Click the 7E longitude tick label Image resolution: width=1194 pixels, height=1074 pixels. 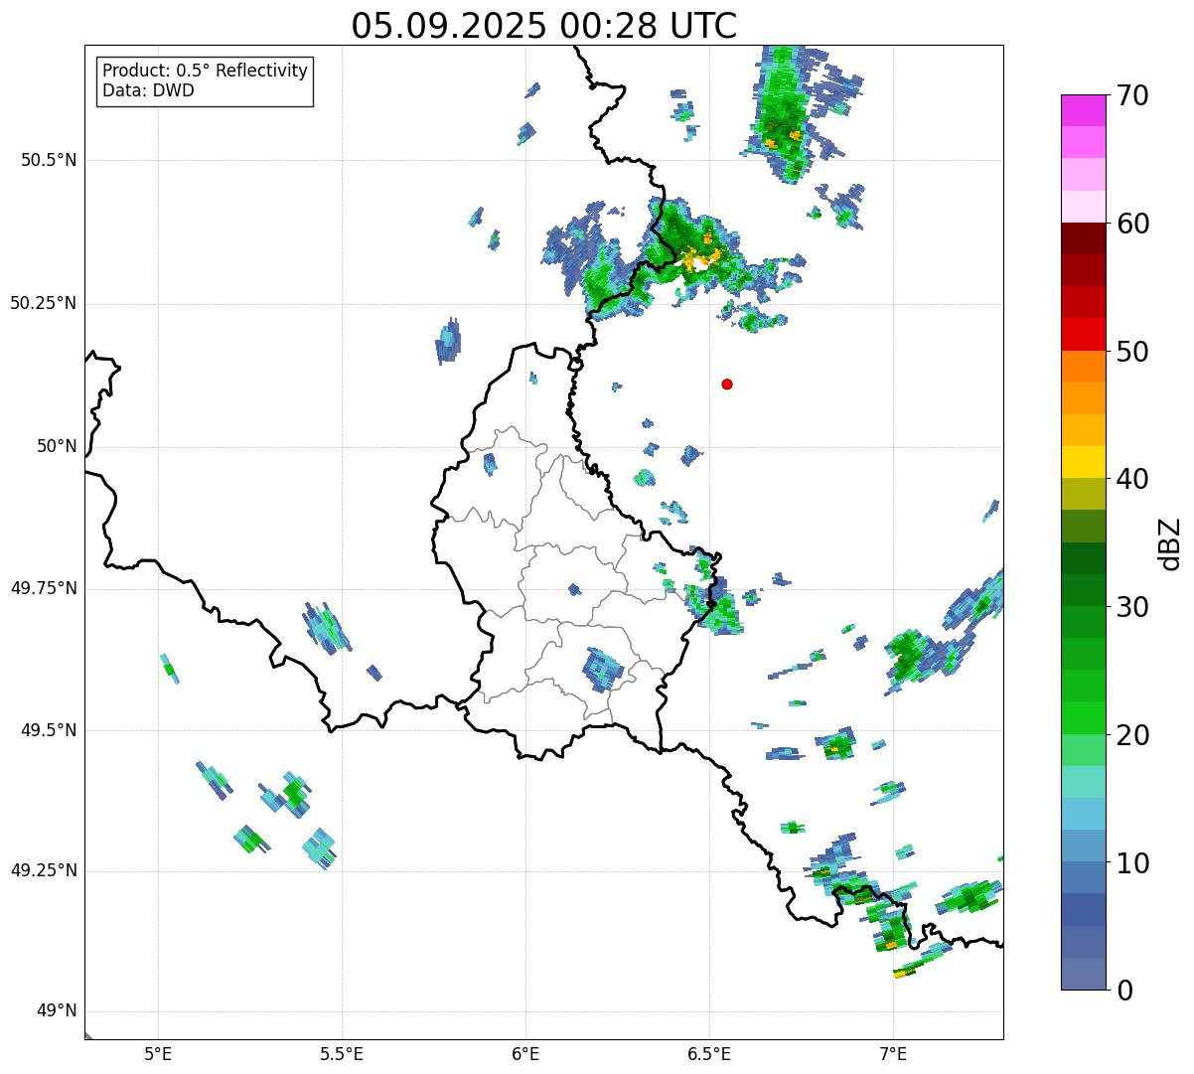[893, 1053]
